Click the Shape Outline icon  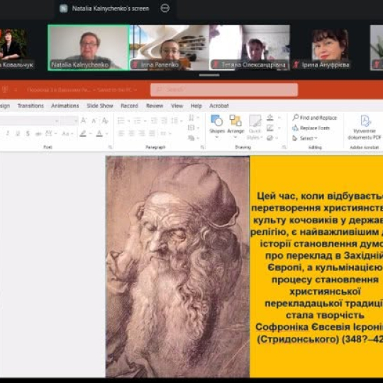pyautogui.click(x=270, y=128)
